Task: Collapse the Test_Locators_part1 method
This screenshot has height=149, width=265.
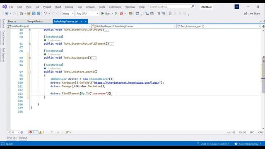Action: point(30,72)
